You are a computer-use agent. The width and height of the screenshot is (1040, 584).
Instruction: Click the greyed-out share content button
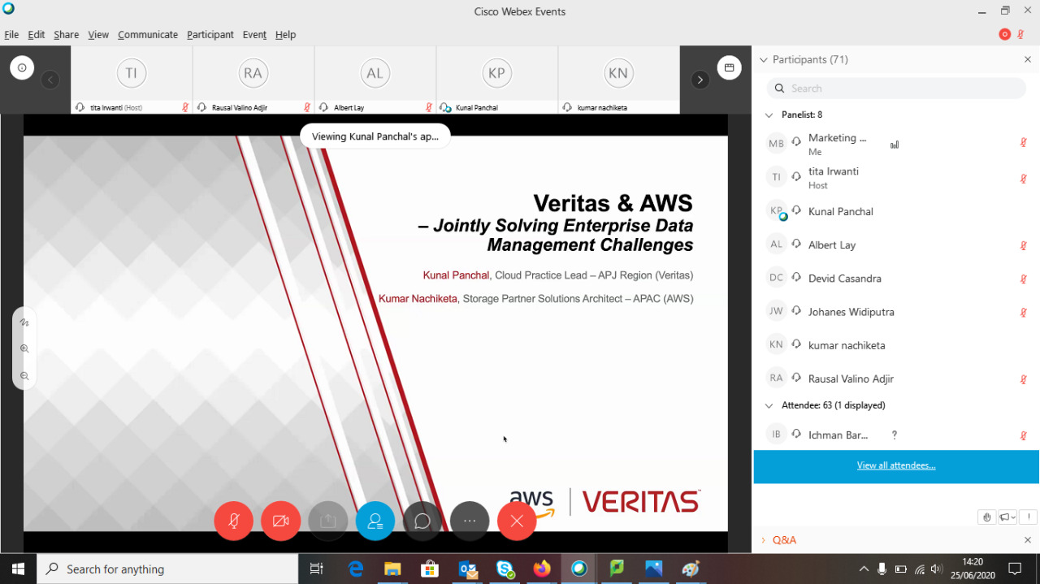(x=328, y=521)
